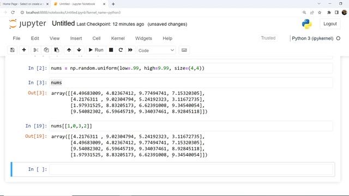Image resolution: width=349 pixels, height=196 pixels.
Task: Cut selected cells with scissors icon
Action: pos(36,50)
